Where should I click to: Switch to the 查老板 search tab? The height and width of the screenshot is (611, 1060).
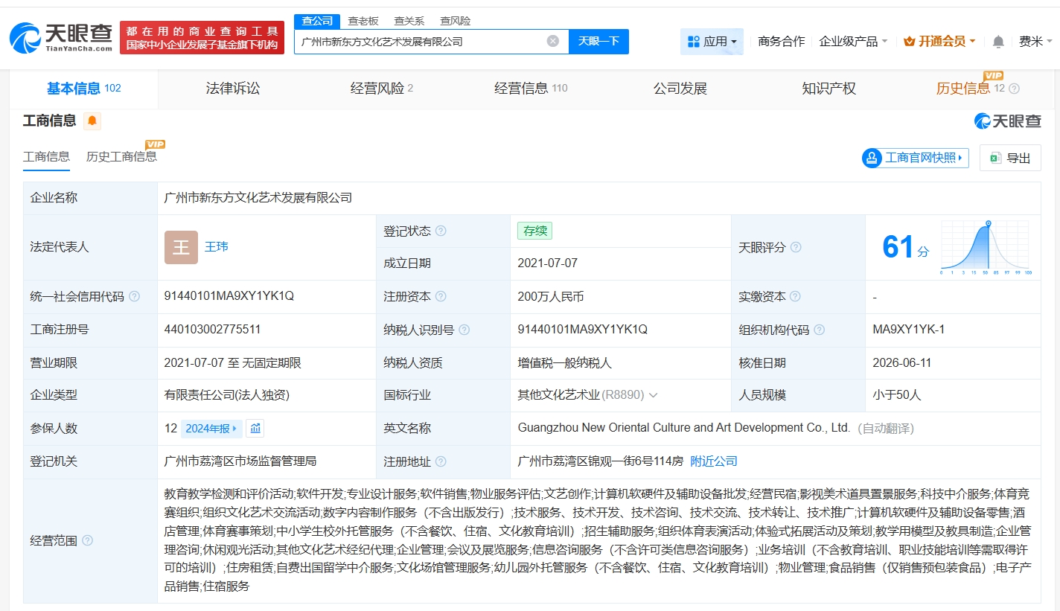[363, 21]
